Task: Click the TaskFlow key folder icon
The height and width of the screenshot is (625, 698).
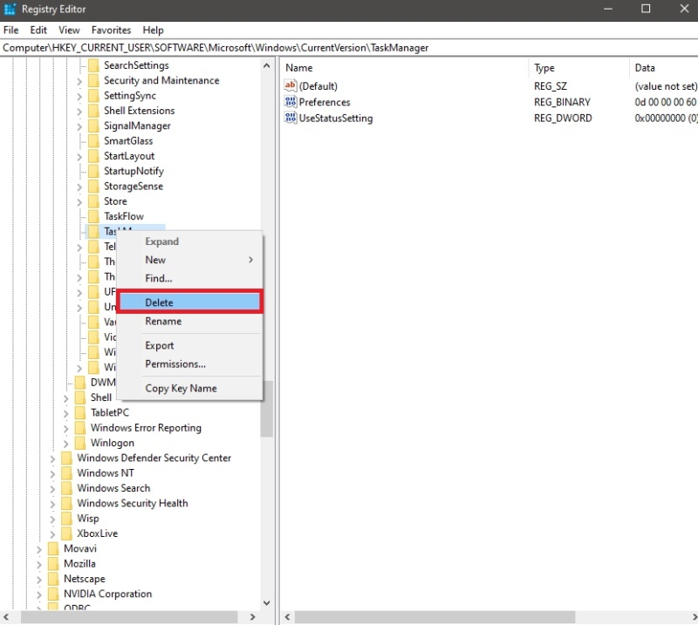Action: click(94, 215)
